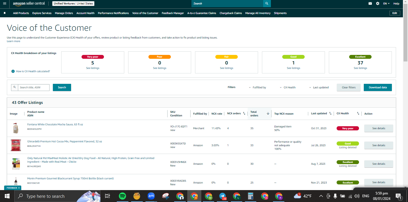Sort by Last updated column arrows
This screenshot has height=202, width=408.
330,113
